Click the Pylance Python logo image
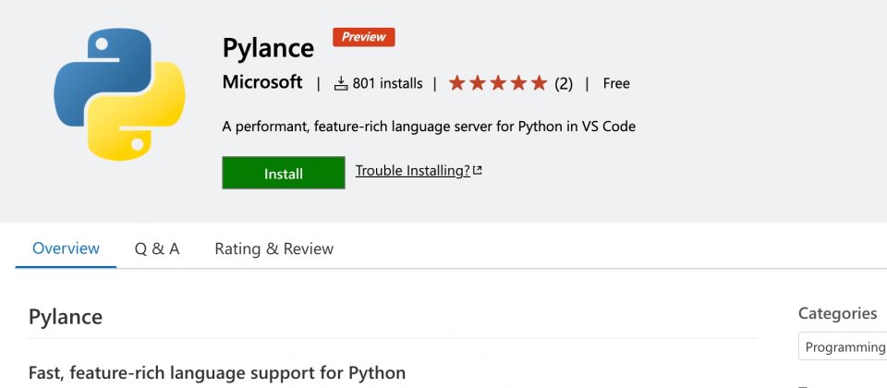 [119, 94]
